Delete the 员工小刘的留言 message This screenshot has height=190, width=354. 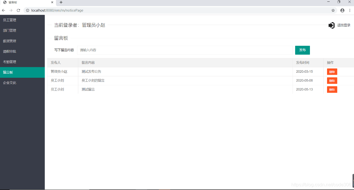[x=332, y=81]
